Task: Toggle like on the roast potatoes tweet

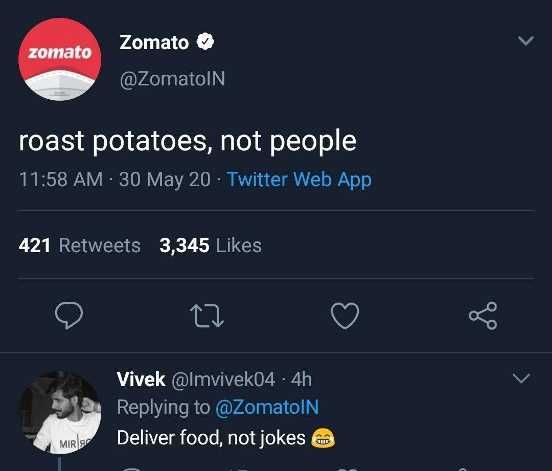Action: 345,316
